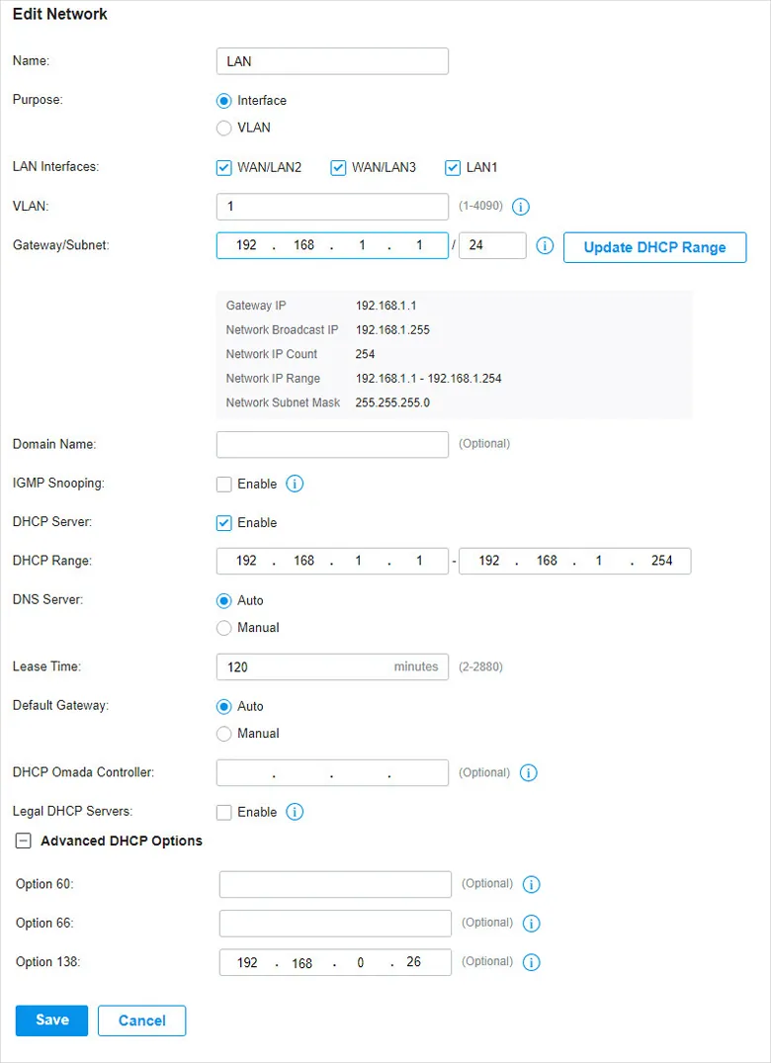Cancel editing the network

[x=141, y=1019]
